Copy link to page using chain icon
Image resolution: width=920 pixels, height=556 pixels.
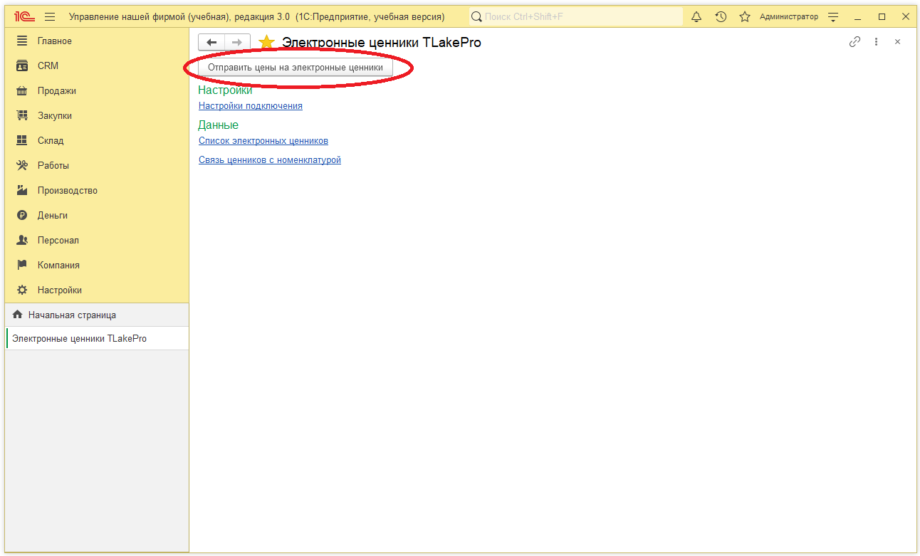tap(854, 42)
